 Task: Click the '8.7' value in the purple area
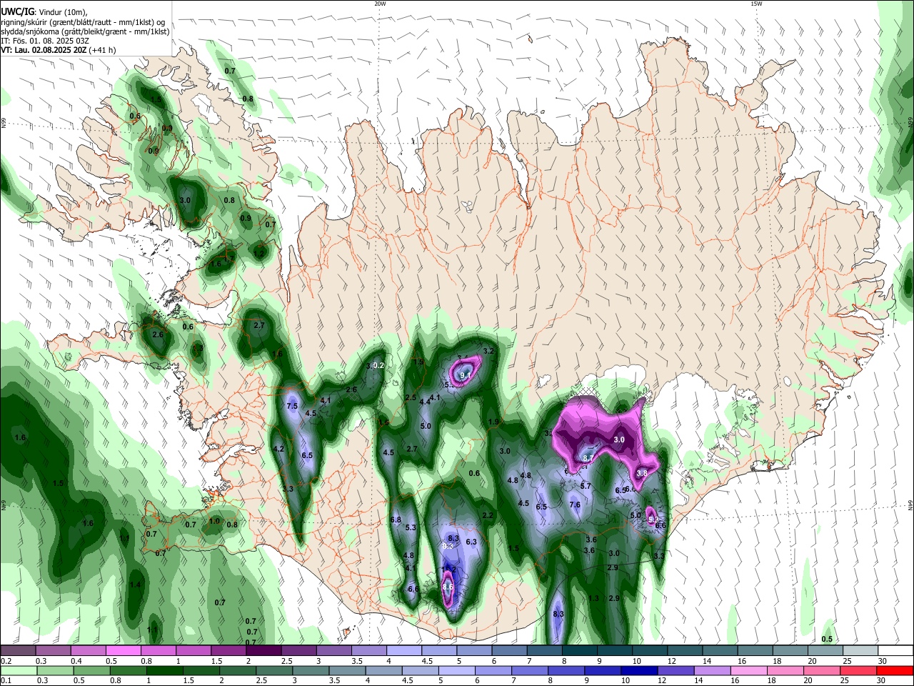tap(589, 458)
